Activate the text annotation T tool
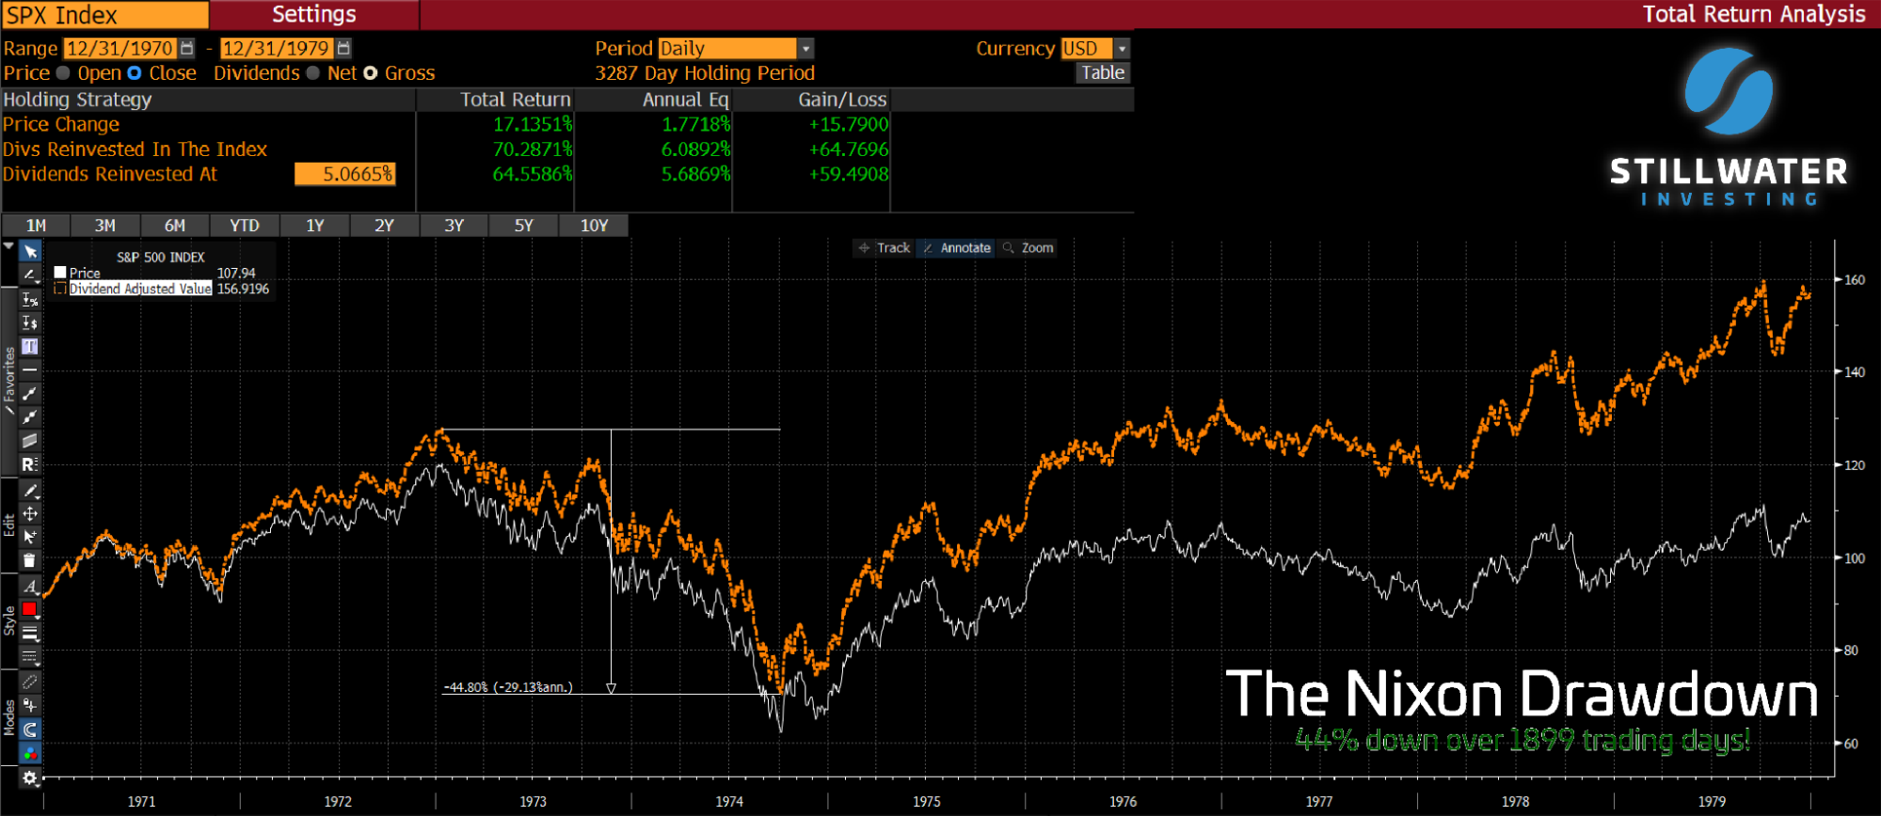1881x816 pixels. pos(30,346)
